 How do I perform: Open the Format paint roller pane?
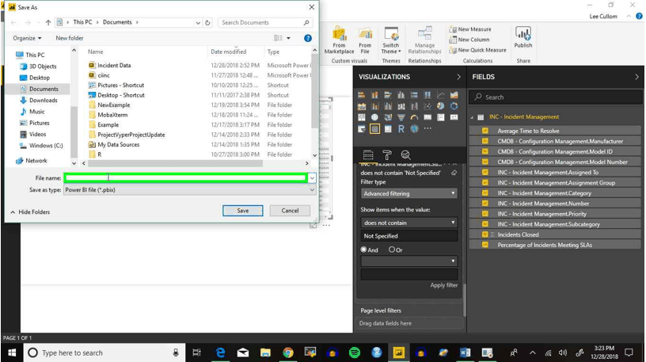(387, 155)
